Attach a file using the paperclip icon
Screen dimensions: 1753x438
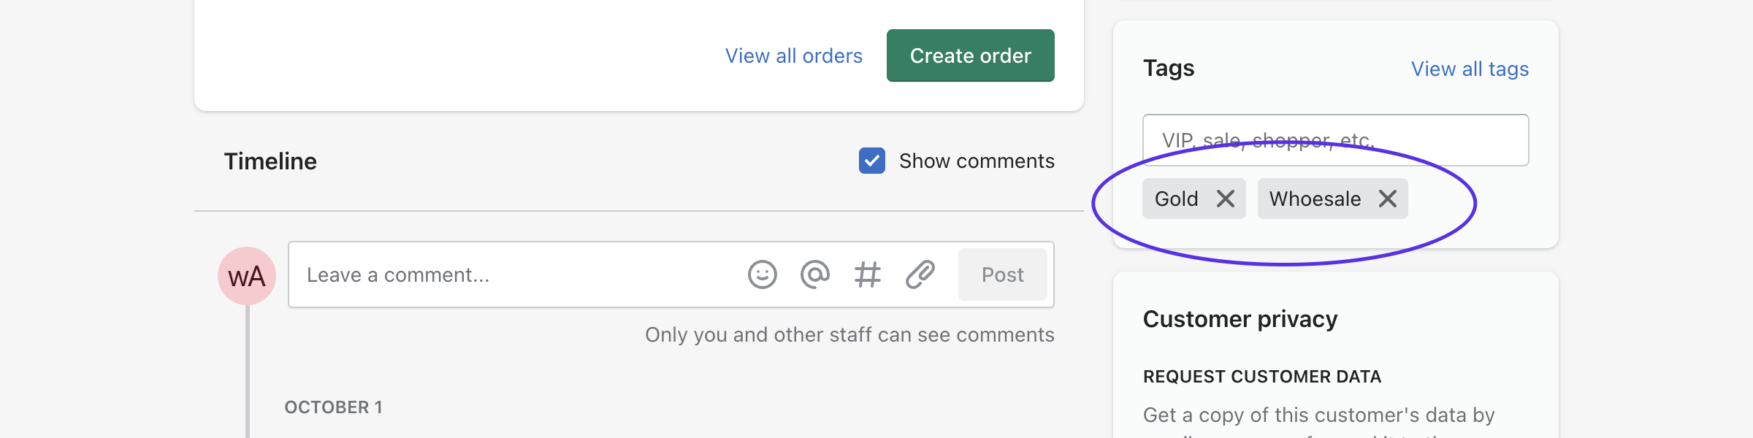[x=920, y=275]
